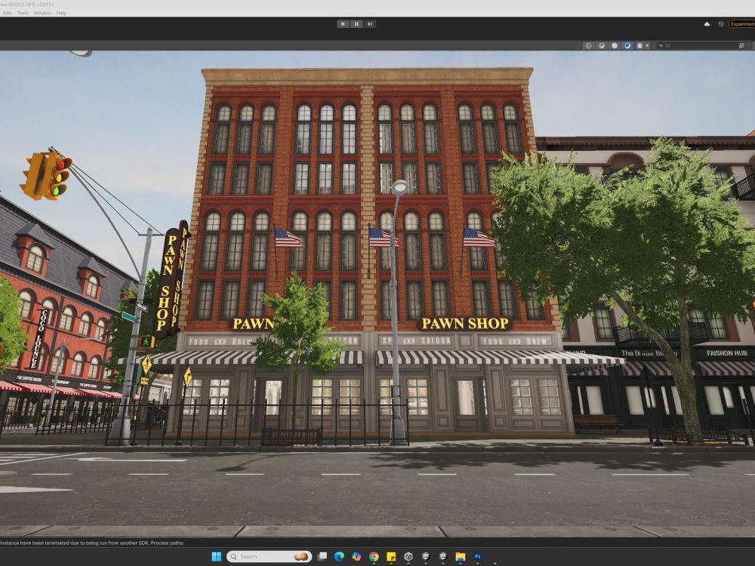The width and height of the screenshot is (755, 566).
Task: Open Copilot from the taskbar
Action: (356, 556)
